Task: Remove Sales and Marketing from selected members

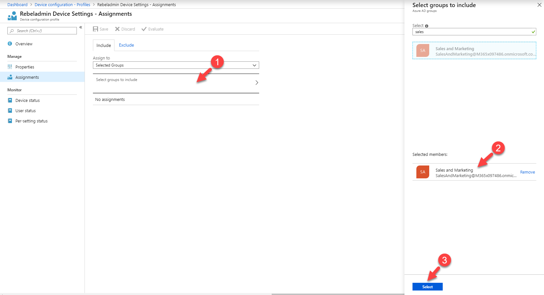Action: [527, 172]
